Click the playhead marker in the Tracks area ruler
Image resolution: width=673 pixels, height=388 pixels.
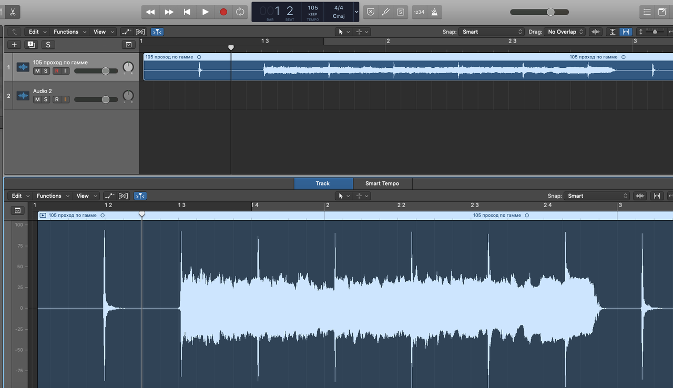tap(231, 47)
